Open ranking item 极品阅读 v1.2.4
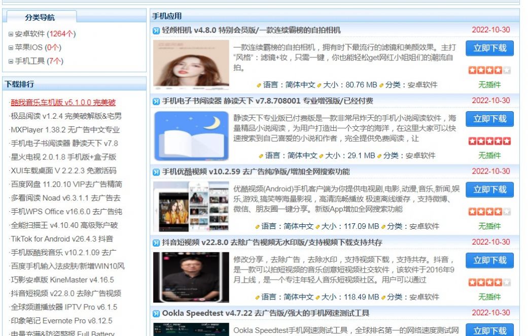528x336 pixels. pyautogui.click(x=66, y=116)
